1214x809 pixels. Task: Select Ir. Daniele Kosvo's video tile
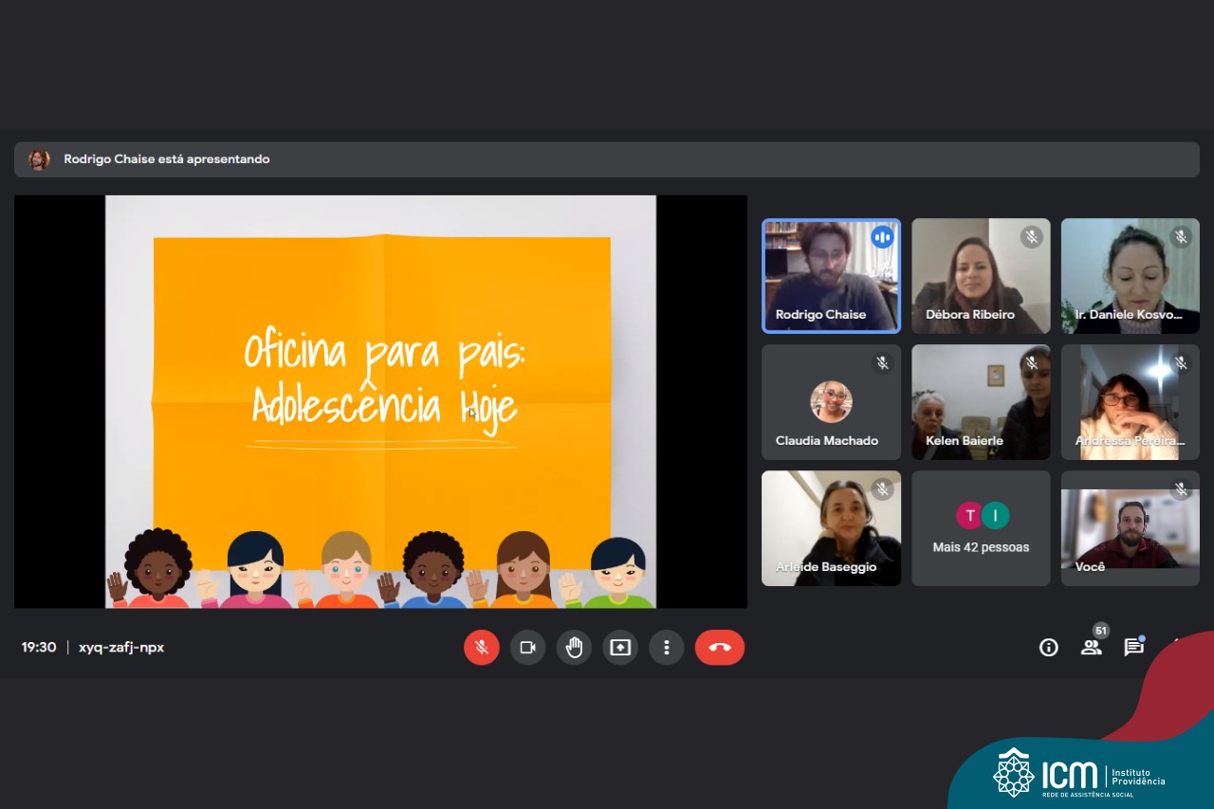[1131, 276]
